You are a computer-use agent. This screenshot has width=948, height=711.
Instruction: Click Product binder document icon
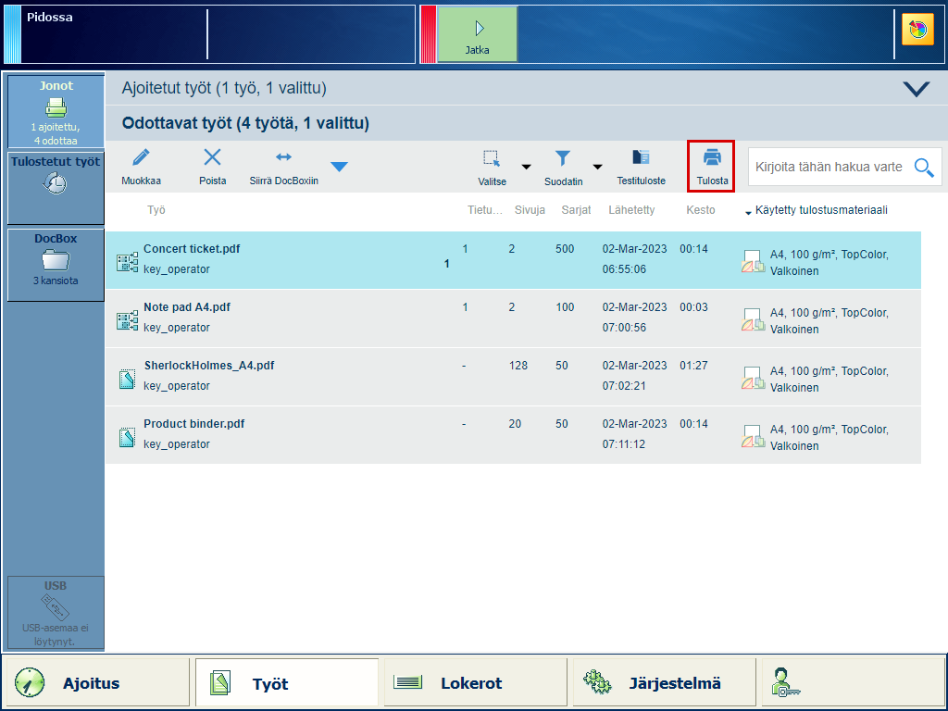127,438
